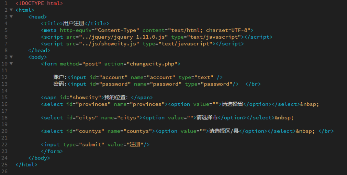Viewport: 347px width, 175px height.
Task: Place cursor in the DOCTYPE html declaration
Action: coord(39,3)
